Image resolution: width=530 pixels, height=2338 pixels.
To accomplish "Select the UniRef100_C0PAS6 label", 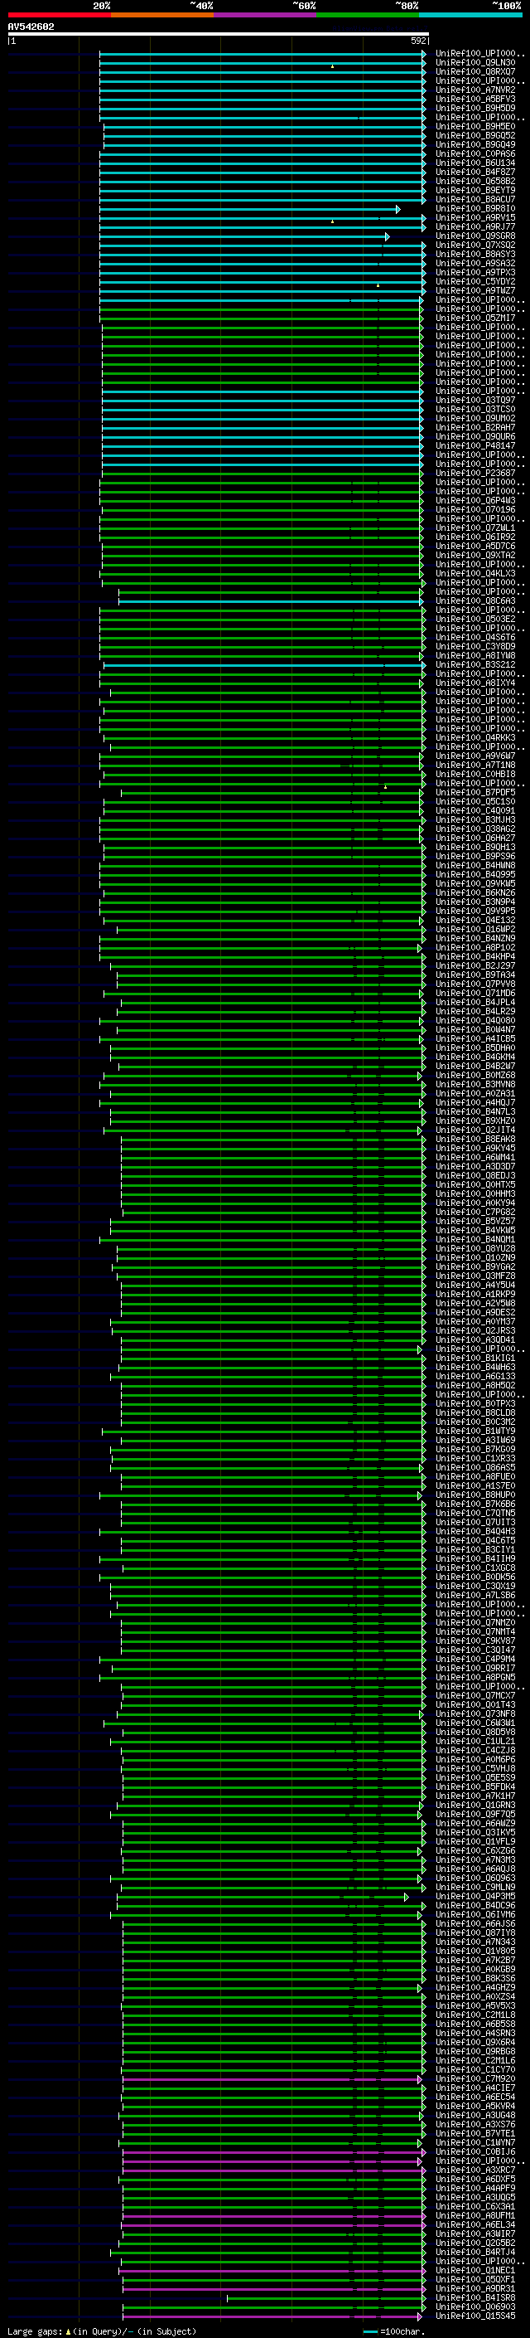I will click(475, 154).
